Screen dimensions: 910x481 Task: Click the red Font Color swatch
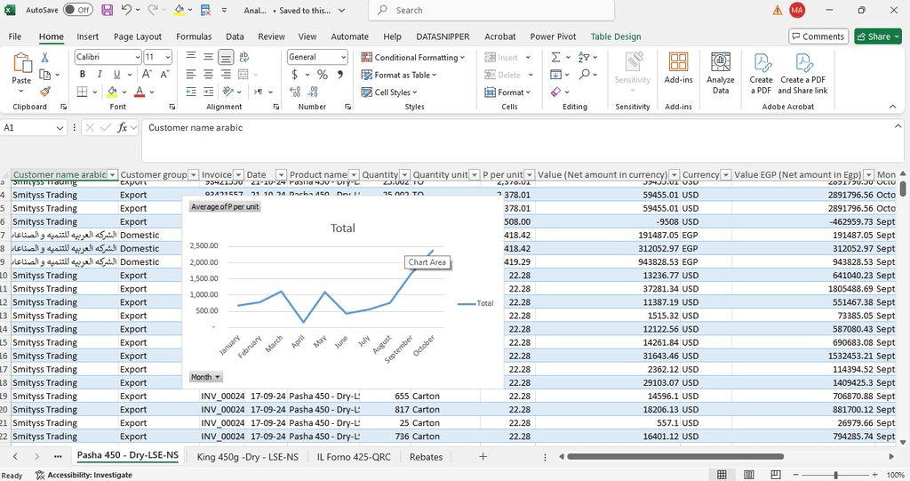140,92
